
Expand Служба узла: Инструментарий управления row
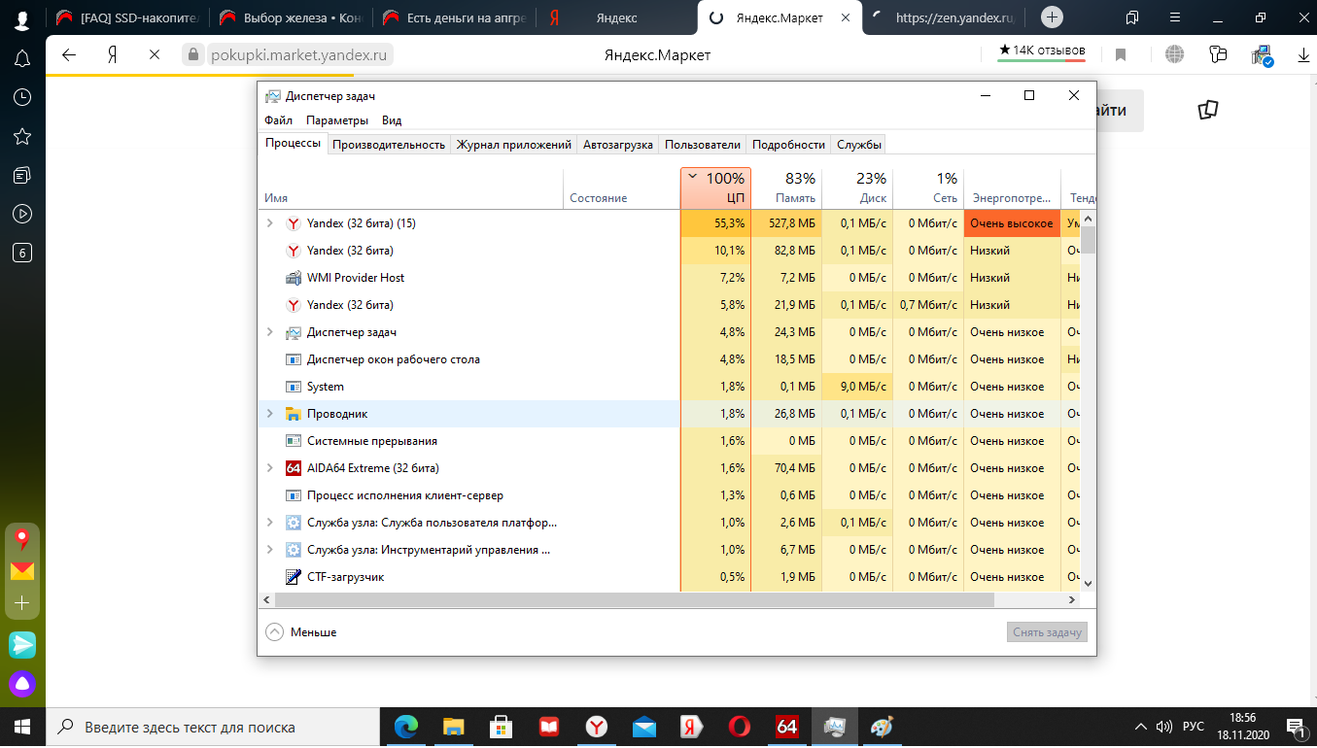coord(270,550)
